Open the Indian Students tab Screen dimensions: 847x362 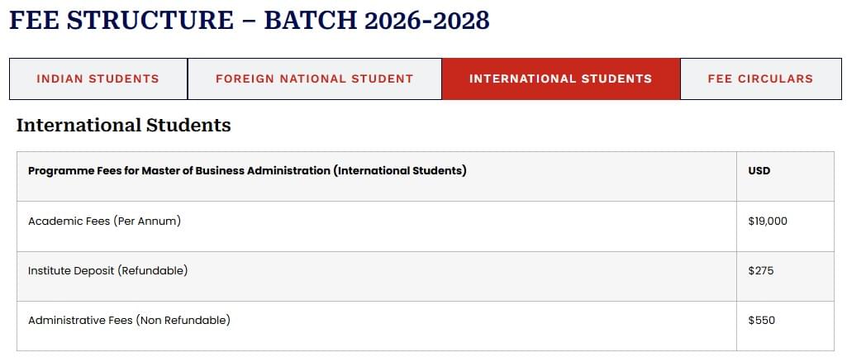tap(98, 79)
